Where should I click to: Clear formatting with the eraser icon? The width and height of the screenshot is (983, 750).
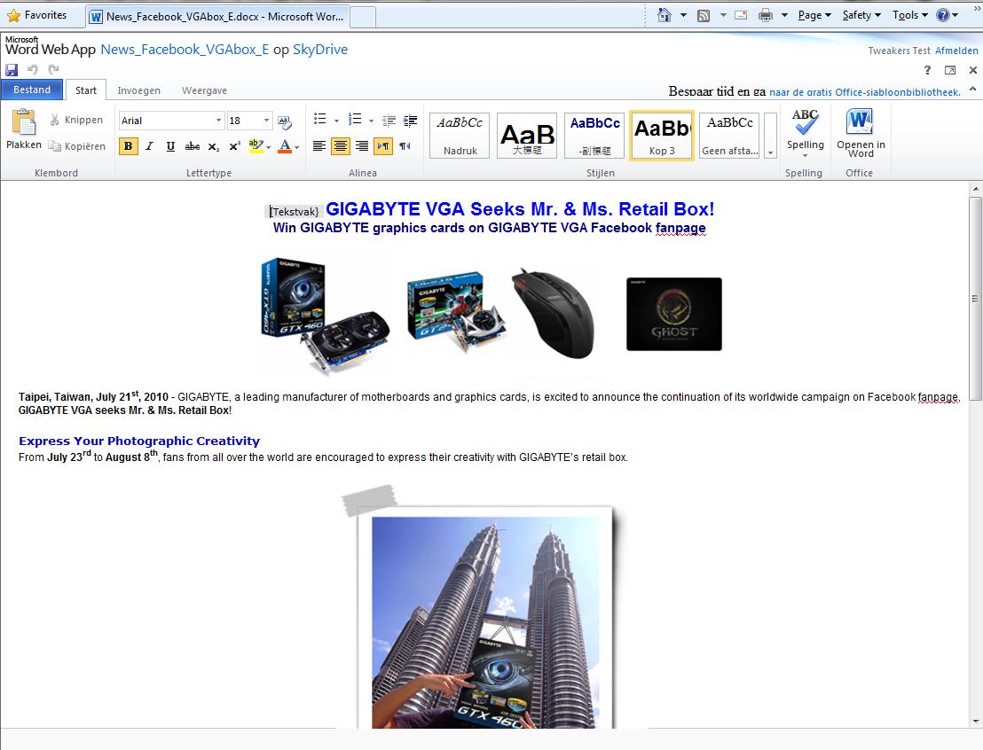tap(285, 121)
